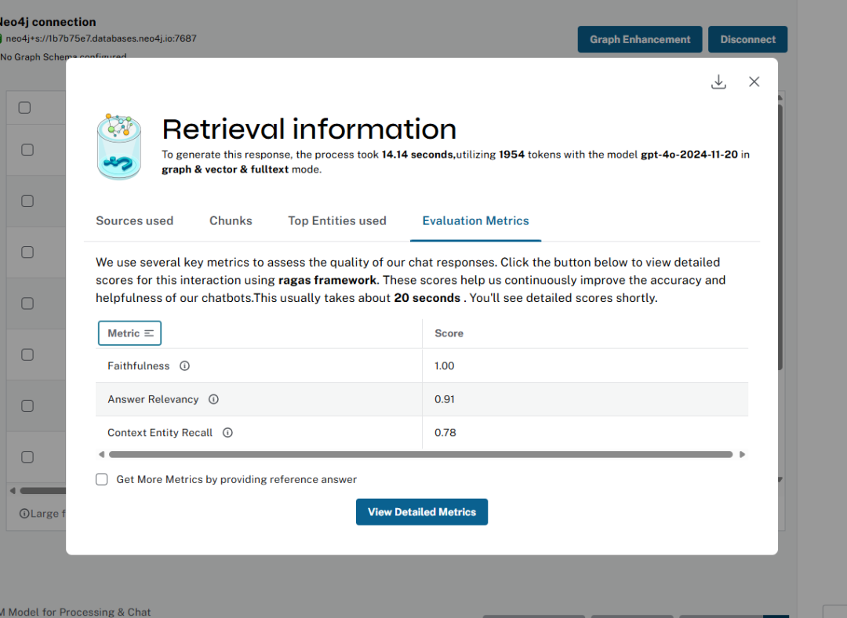Download the retrieval information
Viewport: 847px width, 618px height.
tap(718, 82)
